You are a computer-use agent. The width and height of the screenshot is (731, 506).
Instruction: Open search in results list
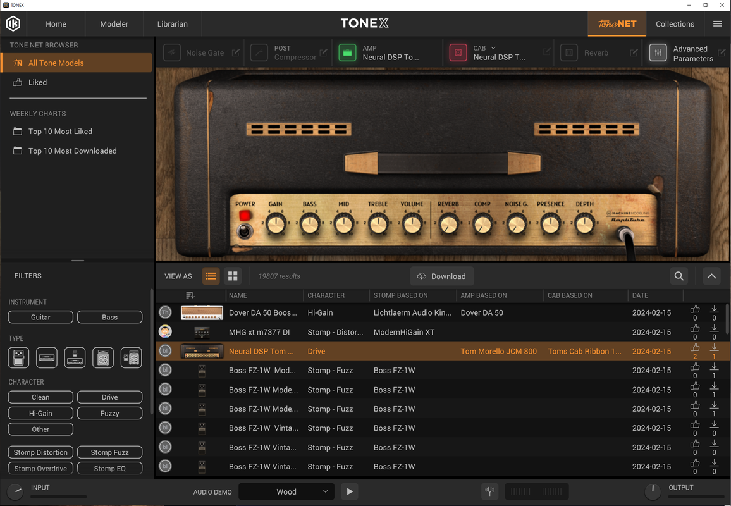pos(679,276)
